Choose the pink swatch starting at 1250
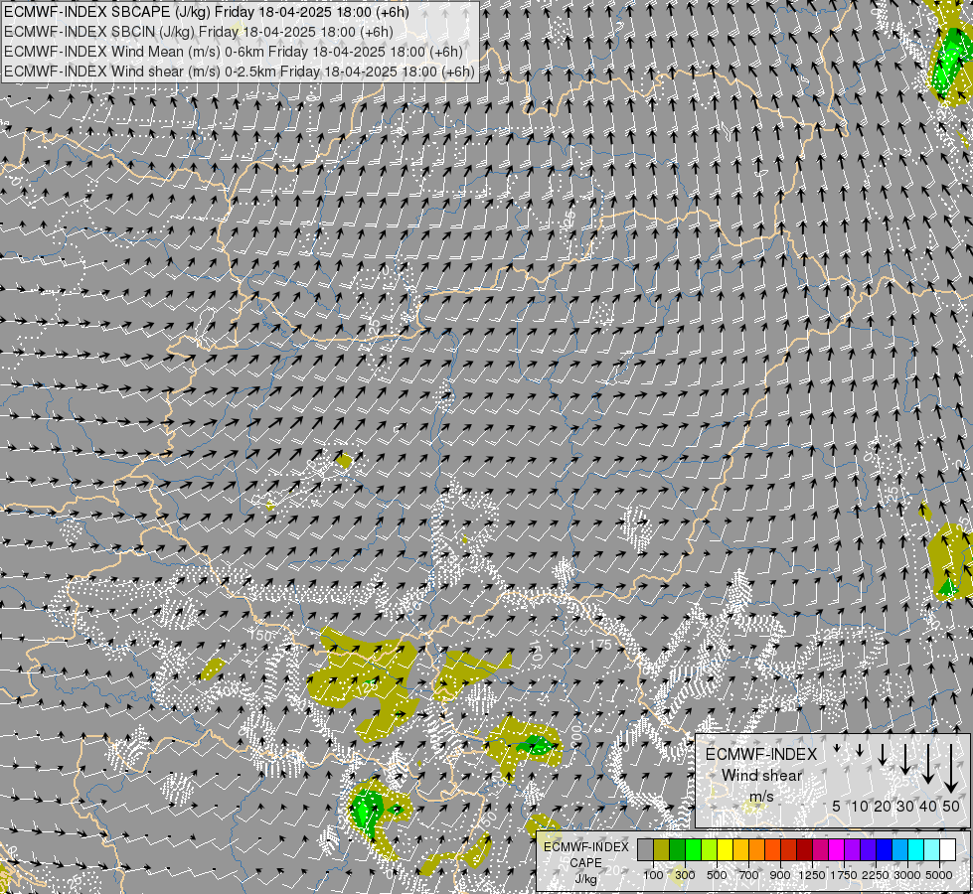The height and width of the screenshot is (894, 973). pyautogui.click(x=821, y=849)
